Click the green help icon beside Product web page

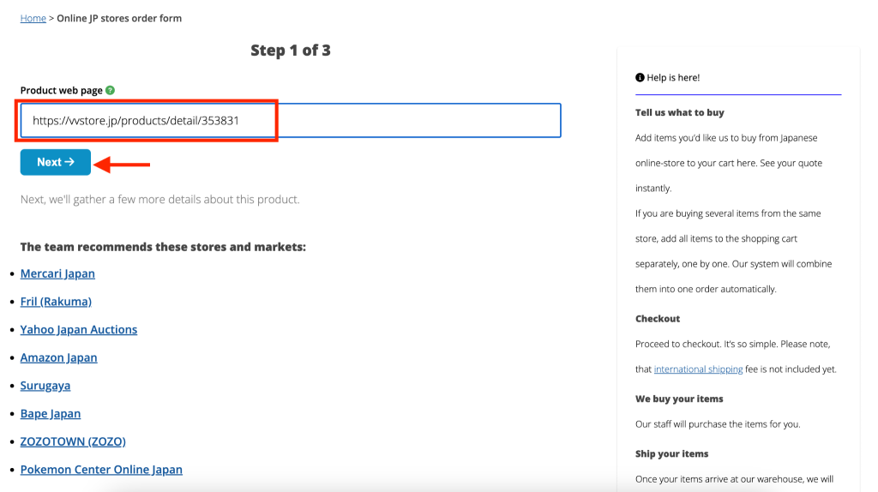111,90
